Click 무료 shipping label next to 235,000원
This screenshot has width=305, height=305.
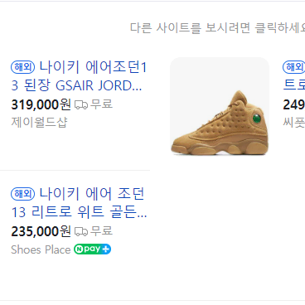[x=101, y=231]
